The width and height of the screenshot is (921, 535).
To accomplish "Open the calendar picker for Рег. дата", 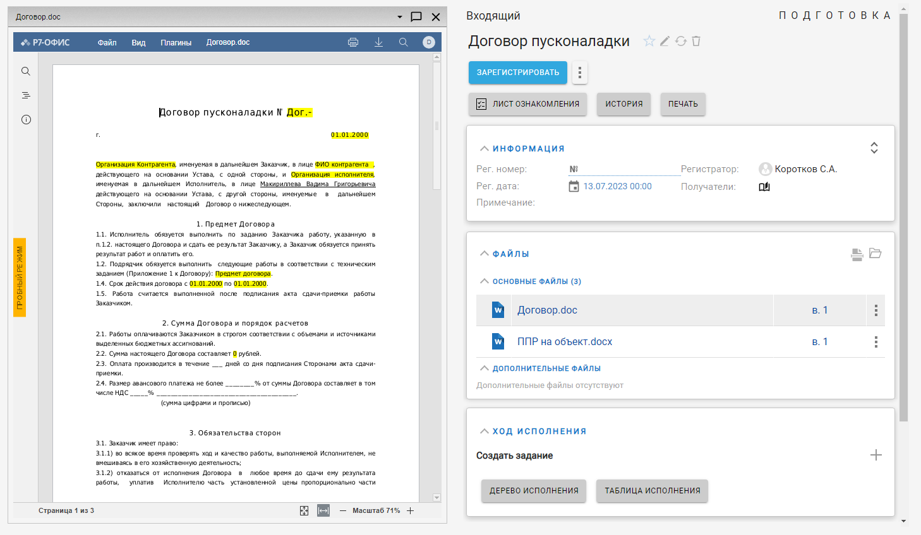I will point(574,186).
